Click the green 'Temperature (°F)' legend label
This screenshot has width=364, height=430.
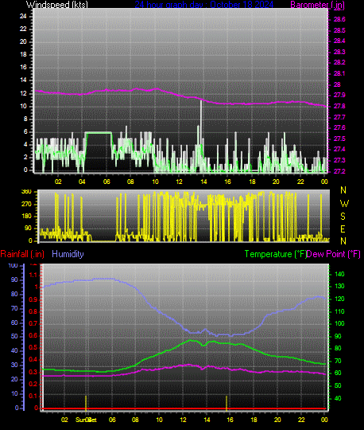pos(275,254)
